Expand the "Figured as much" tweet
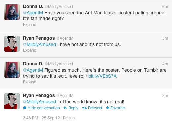Viewport: 172px width, 125px height. 30,82
